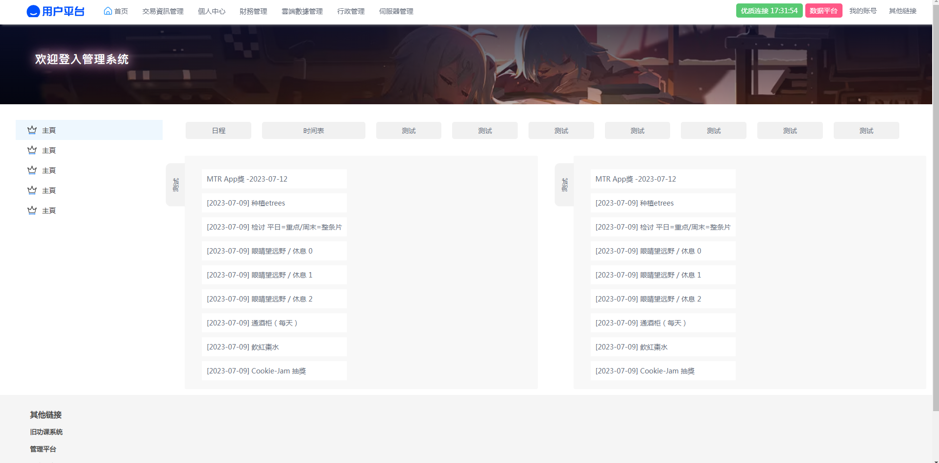
Task: Click the welcome banner image
Action: click(465, 65)
